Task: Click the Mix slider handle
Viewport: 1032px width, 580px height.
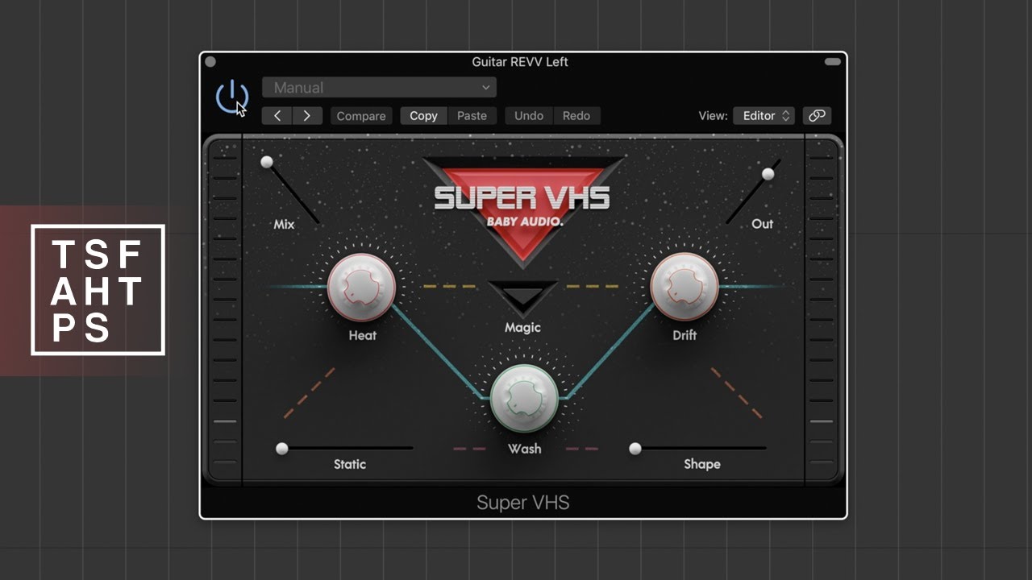Action: 267,162
